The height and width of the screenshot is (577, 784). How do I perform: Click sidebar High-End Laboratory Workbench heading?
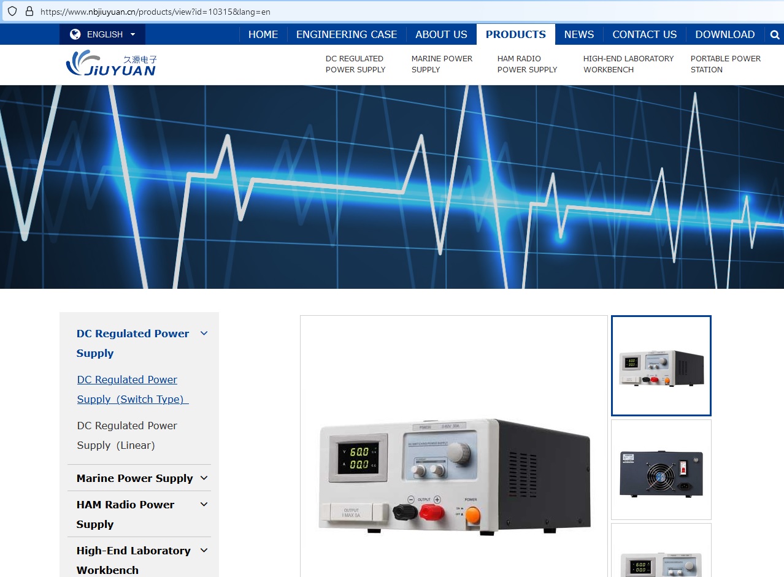click(x=133, y=560)
